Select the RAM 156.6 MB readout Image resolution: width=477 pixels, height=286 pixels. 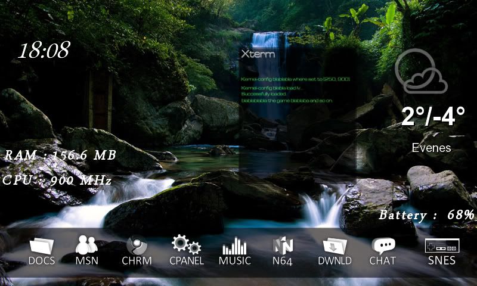60,156
